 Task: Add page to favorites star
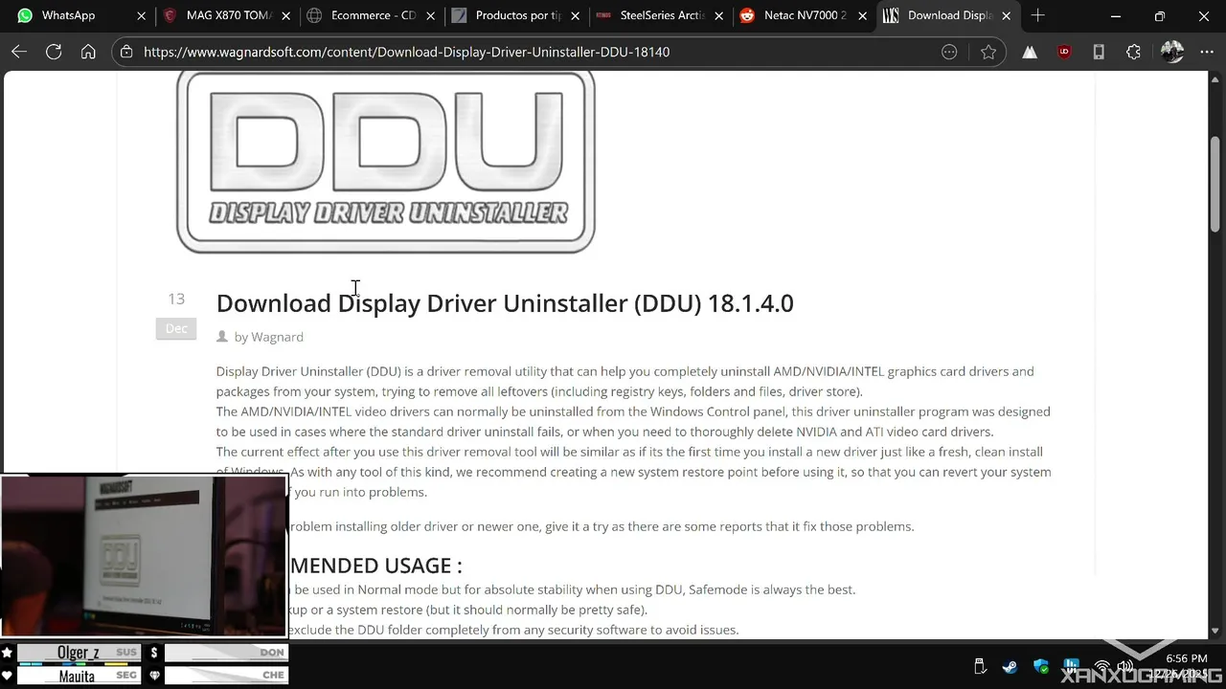click(x=988, y=52)
